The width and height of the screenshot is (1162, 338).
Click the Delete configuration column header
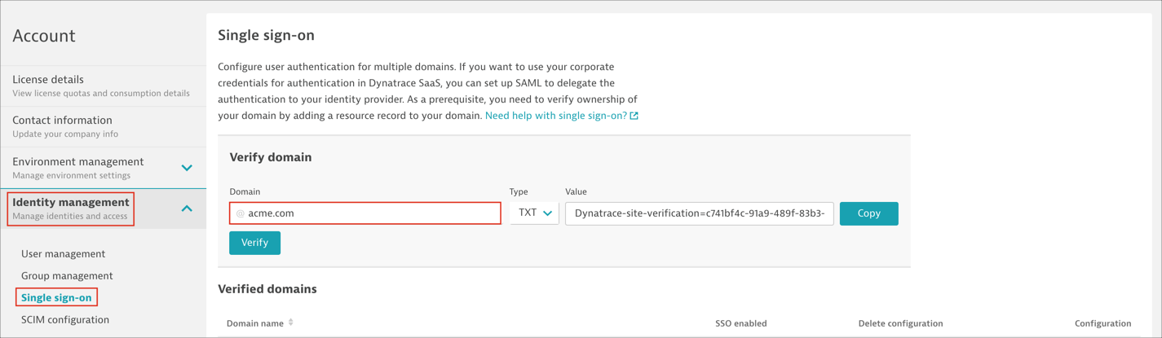click(900, 323)
